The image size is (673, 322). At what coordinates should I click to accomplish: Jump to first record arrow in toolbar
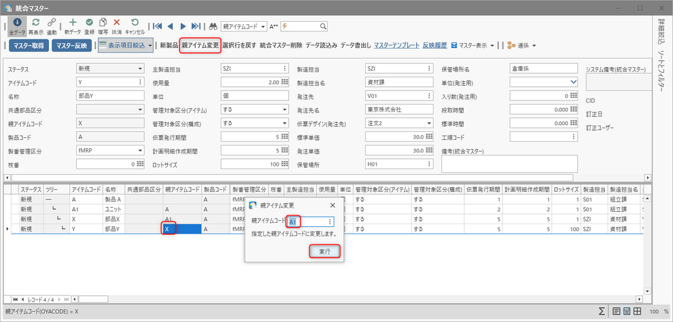[158, 26]
